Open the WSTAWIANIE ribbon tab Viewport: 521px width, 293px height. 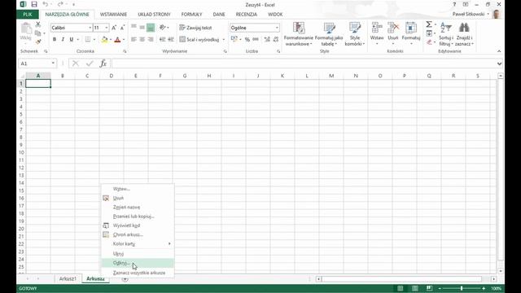[113, 15]
